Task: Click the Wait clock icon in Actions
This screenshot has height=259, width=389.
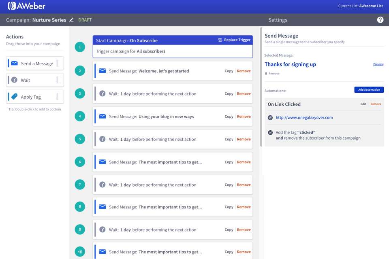Action: (14, 80)
